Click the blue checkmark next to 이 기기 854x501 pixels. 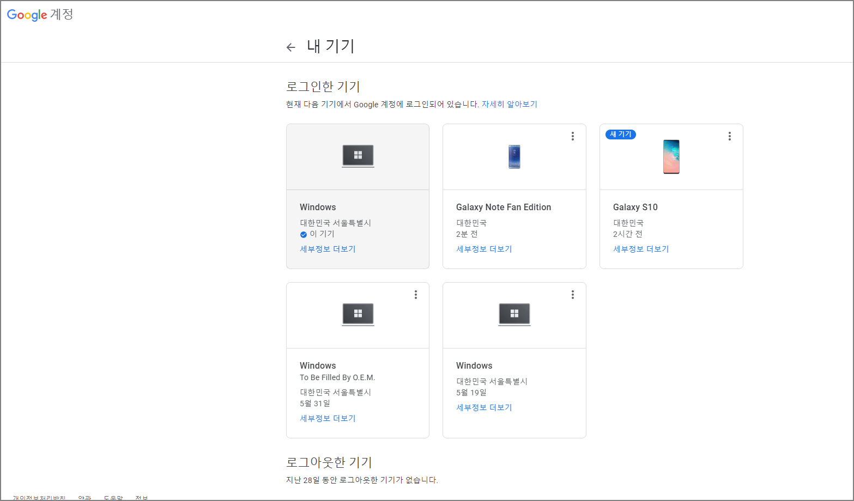304,234
